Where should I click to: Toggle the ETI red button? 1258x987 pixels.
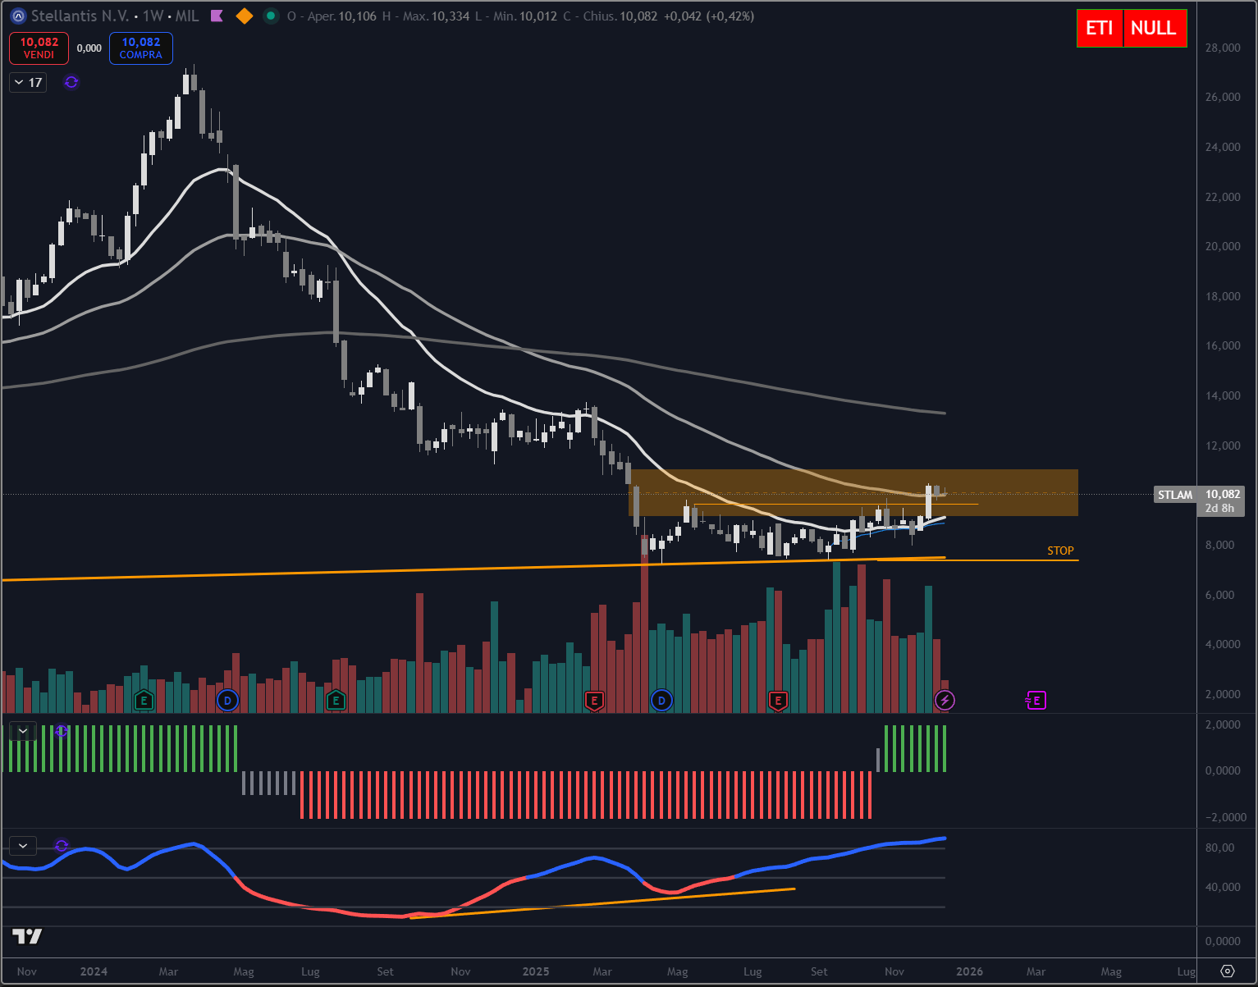point(1099,28)
